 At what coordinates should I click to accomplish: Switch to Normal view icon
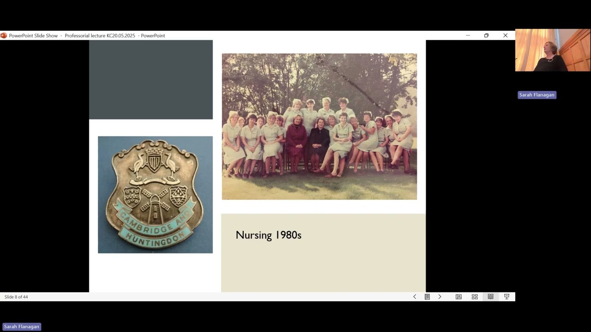[458, 297]
